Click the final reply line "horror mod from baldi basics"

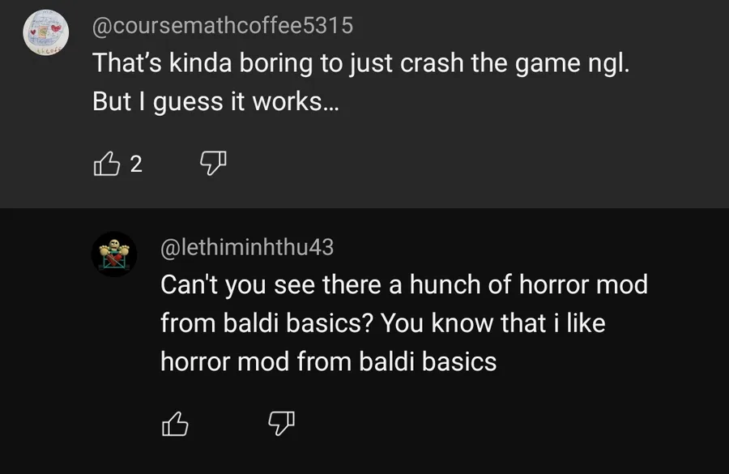click(x=328, y=361)
